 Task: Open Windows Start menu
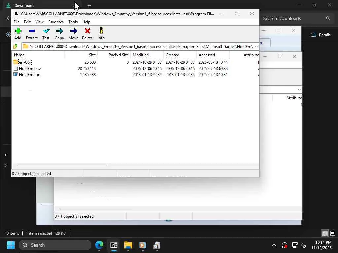click(11, 245)
